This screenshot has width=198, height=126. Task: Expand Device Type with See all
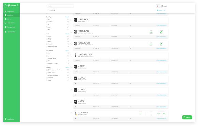coord(67,17)
